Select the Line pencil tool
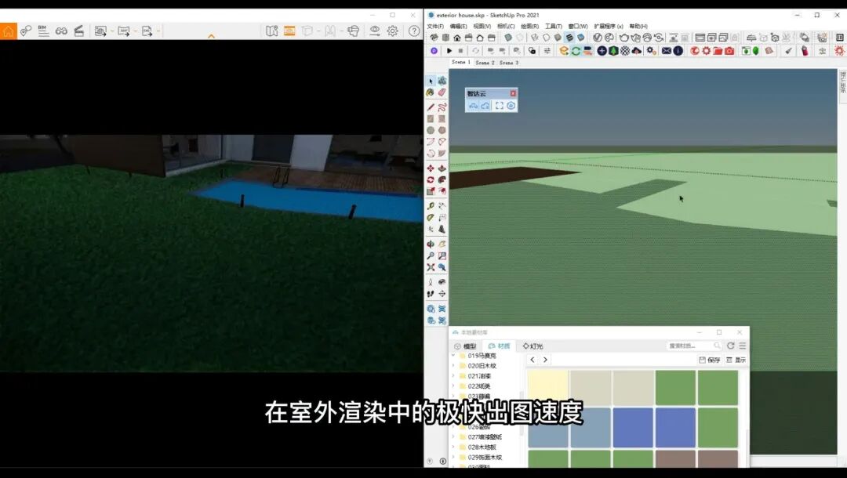 pos(431,107)
